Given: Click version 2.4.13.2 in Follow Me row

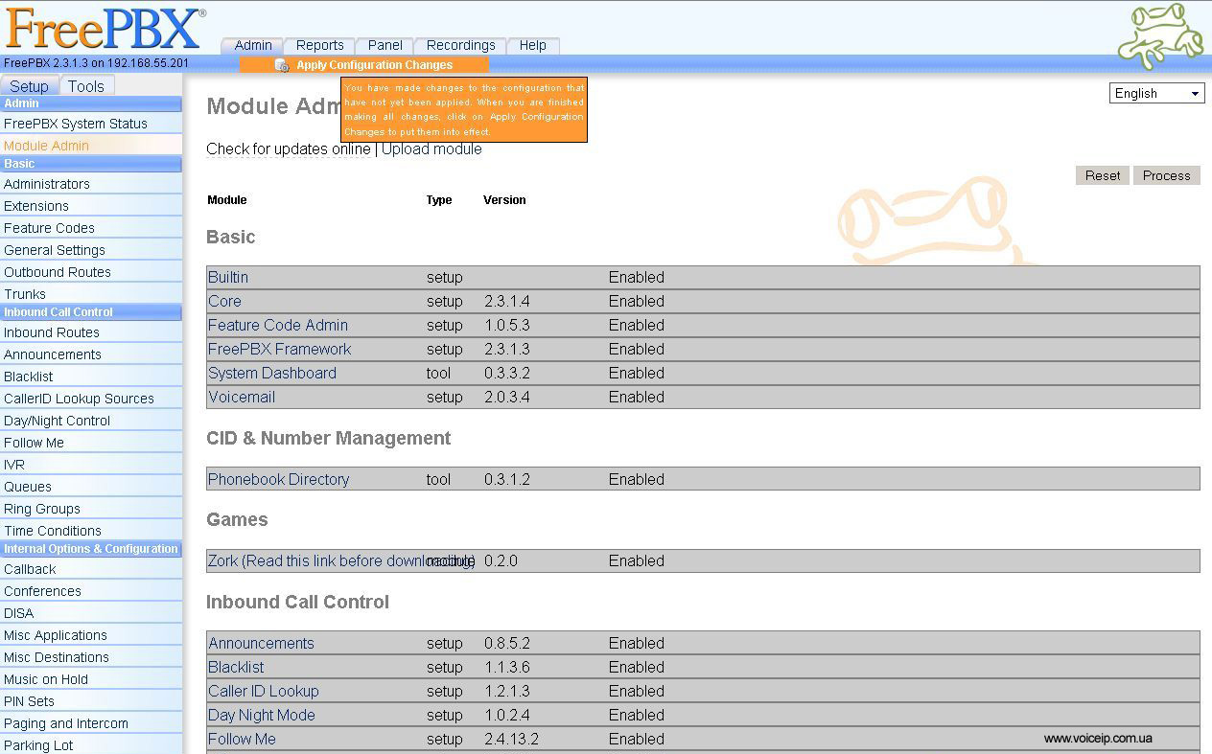Looking at the screenshot, I should (511, 739).
